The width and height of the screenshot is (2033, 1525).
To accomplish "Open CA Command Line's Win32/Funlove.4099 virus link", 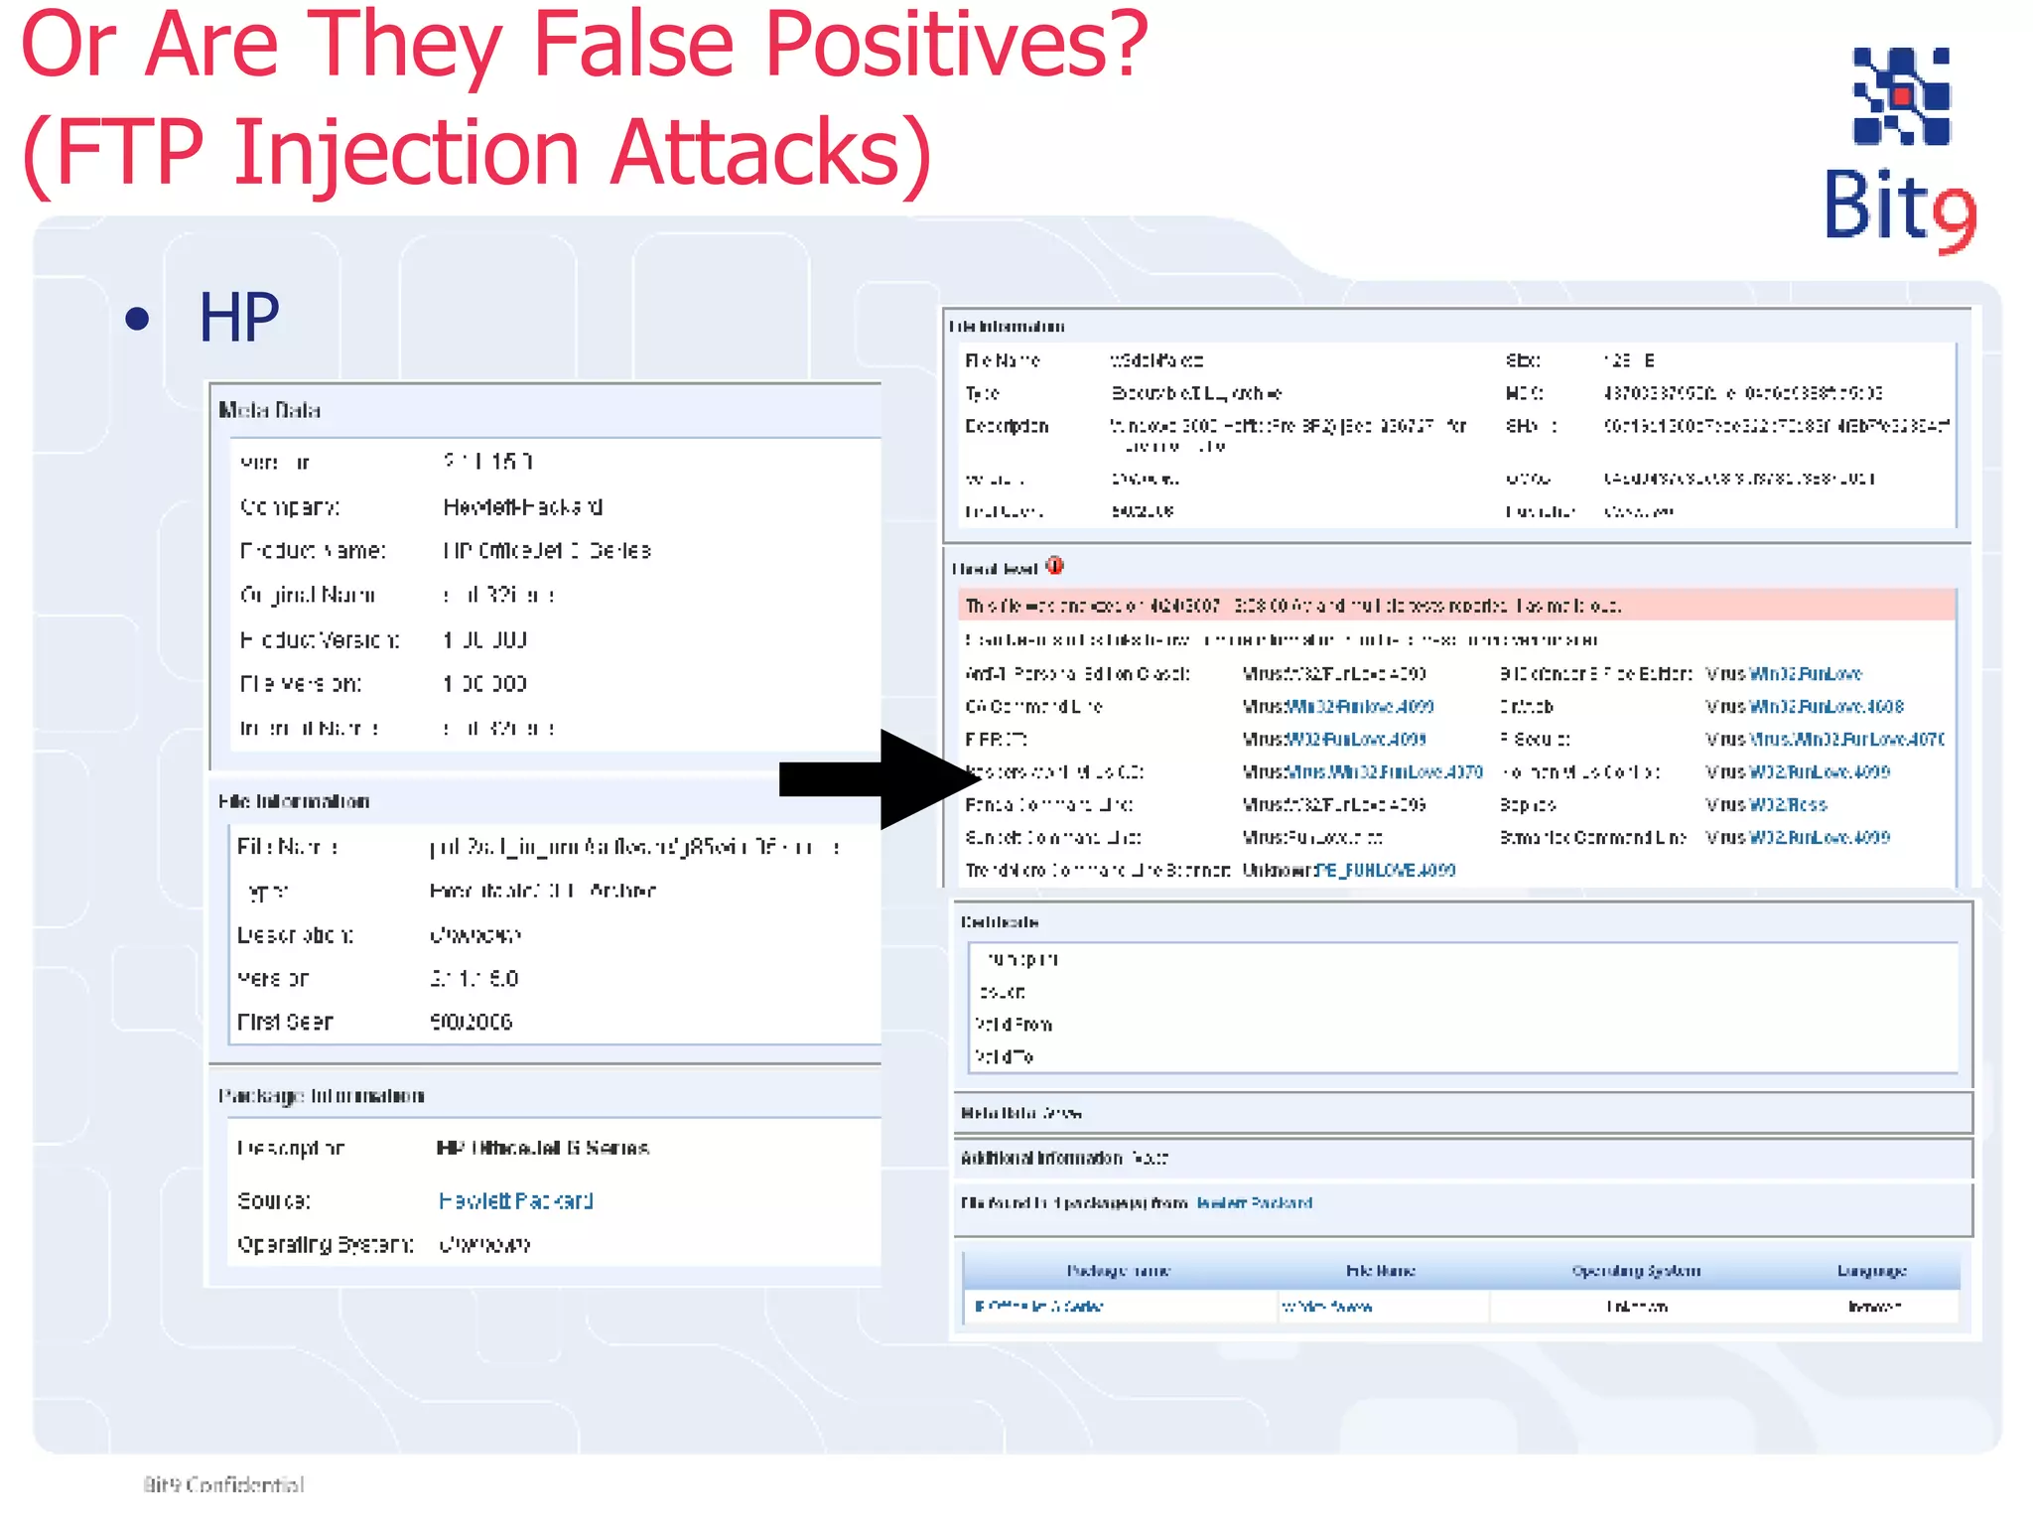I will coord(1360,706).
